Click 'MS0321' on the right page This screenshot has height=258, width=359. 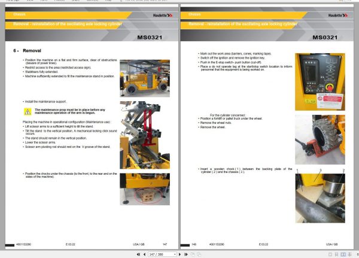click(x=325, y=37)
